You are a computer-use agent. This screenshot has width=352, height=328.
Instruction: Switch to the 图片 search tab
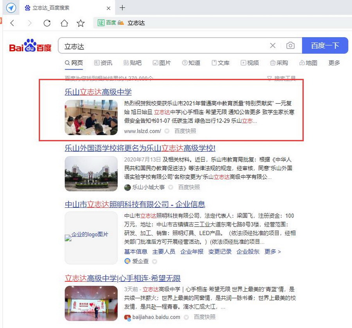[162, 63]
